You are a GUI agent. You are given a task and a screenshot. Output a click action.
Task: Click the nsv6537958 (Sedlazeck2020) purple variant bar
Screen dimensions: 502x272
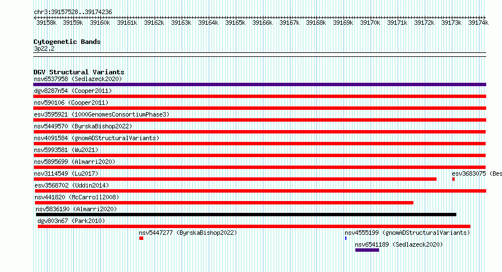pos(259,84)
